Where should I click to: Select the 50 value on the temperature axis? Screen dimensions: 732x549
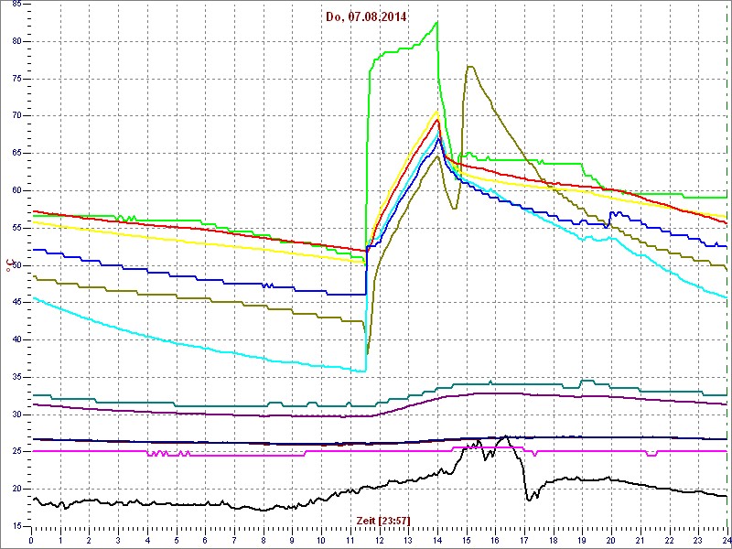pos(15,265)
